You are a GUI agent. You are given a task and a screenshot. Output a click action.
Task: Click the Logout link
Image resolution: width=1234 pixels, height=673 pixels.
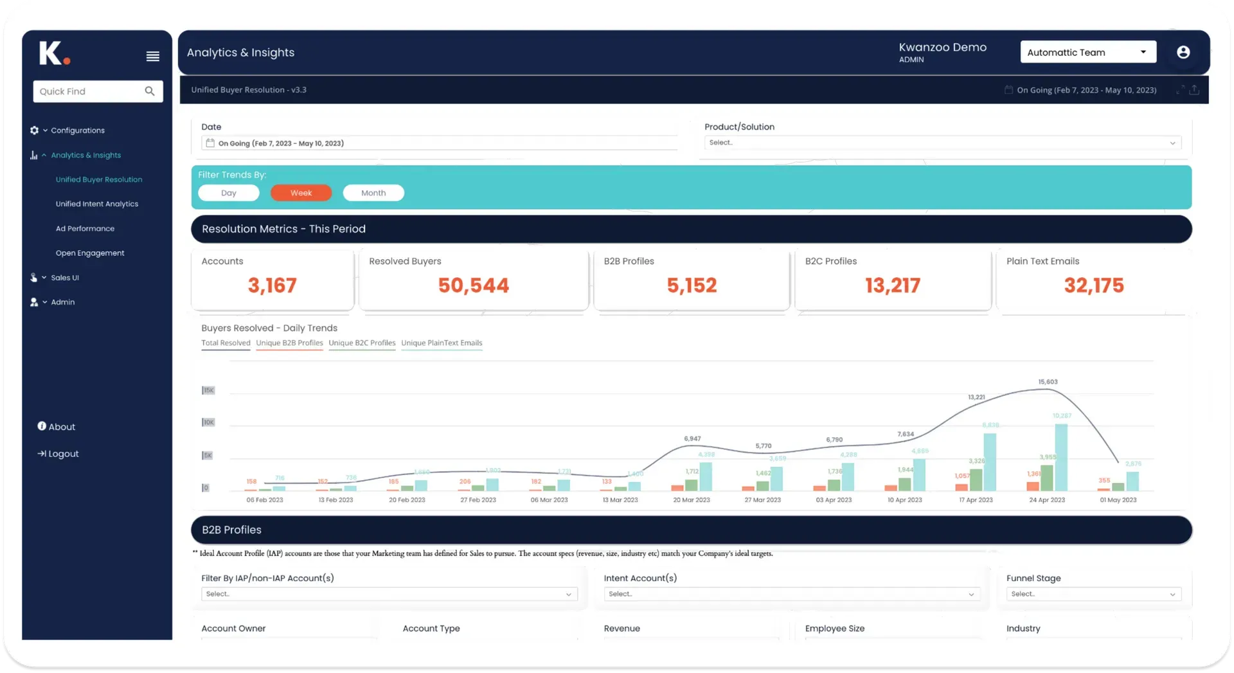(62, 453)
